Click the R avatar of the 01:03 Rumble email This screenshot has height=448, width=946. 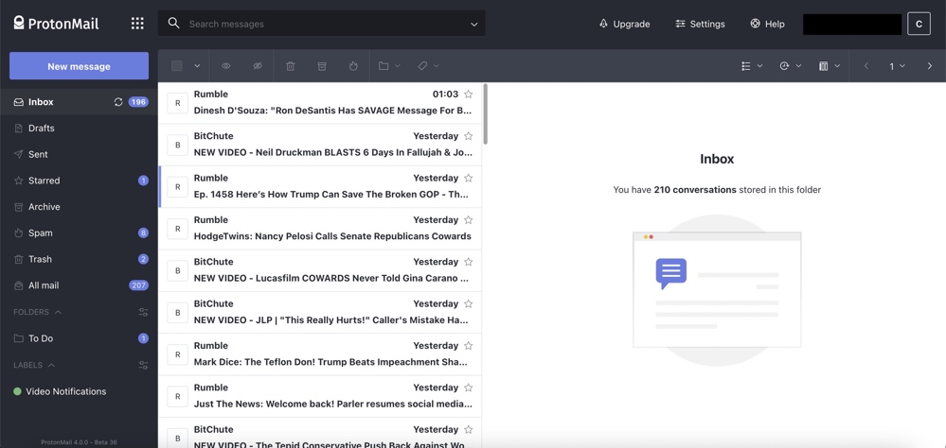tap(177, 103)
